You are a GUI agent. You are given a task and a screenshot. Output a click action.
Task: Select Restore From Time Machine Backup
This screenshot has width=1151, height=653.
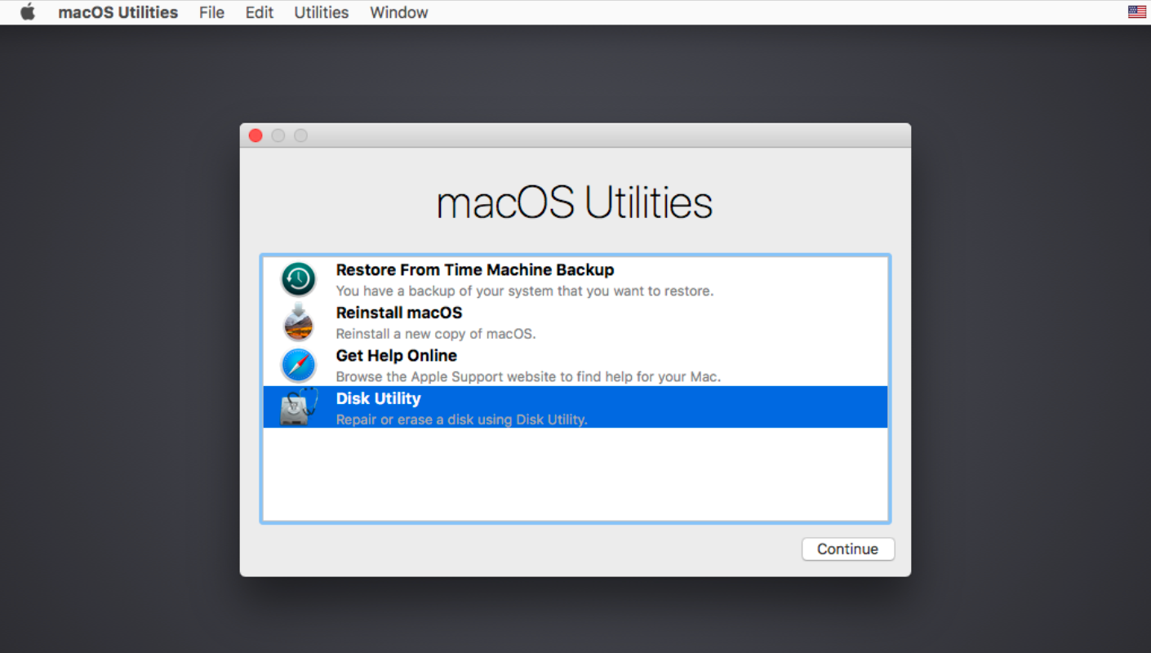(x=475, y=269)
